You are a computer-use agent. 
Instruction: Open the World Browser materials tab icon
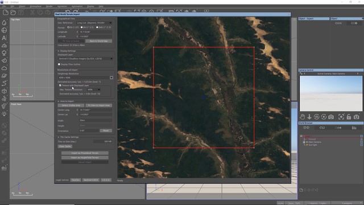[338, 128]
